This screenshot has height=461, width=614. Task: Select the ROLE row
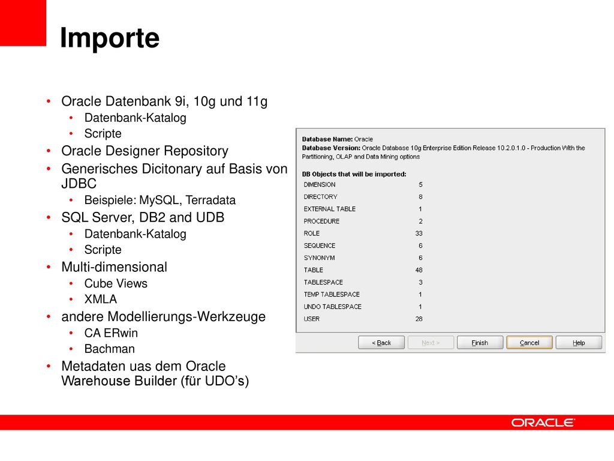(363, 234)
